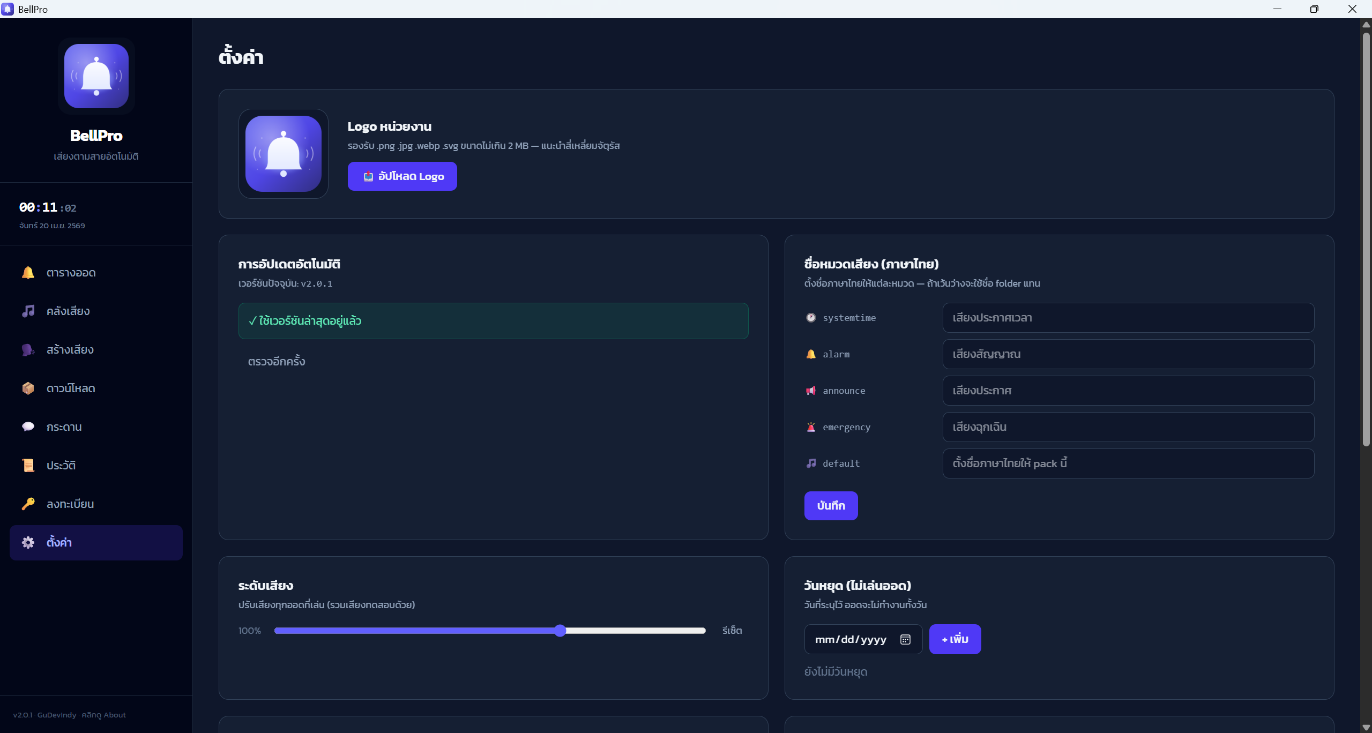Click the scroll icon for ประวัติ
Viewport: 1372px width, 733px height.
pos(28,466)
